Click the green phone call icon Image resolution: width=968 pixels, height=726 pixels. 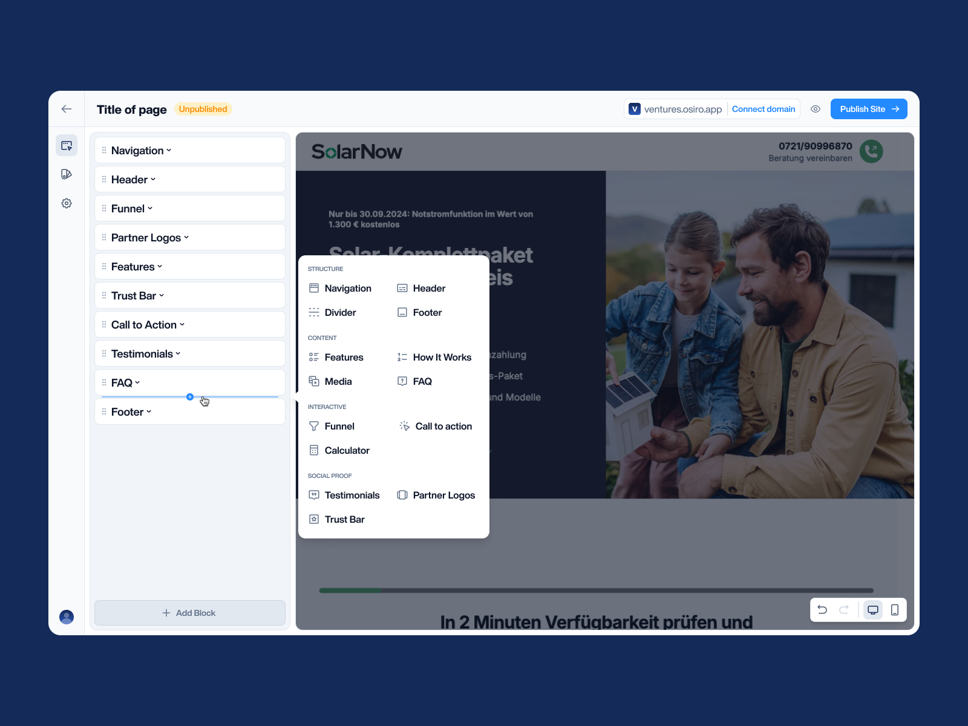pyautogui.click(x=871, y=151)
